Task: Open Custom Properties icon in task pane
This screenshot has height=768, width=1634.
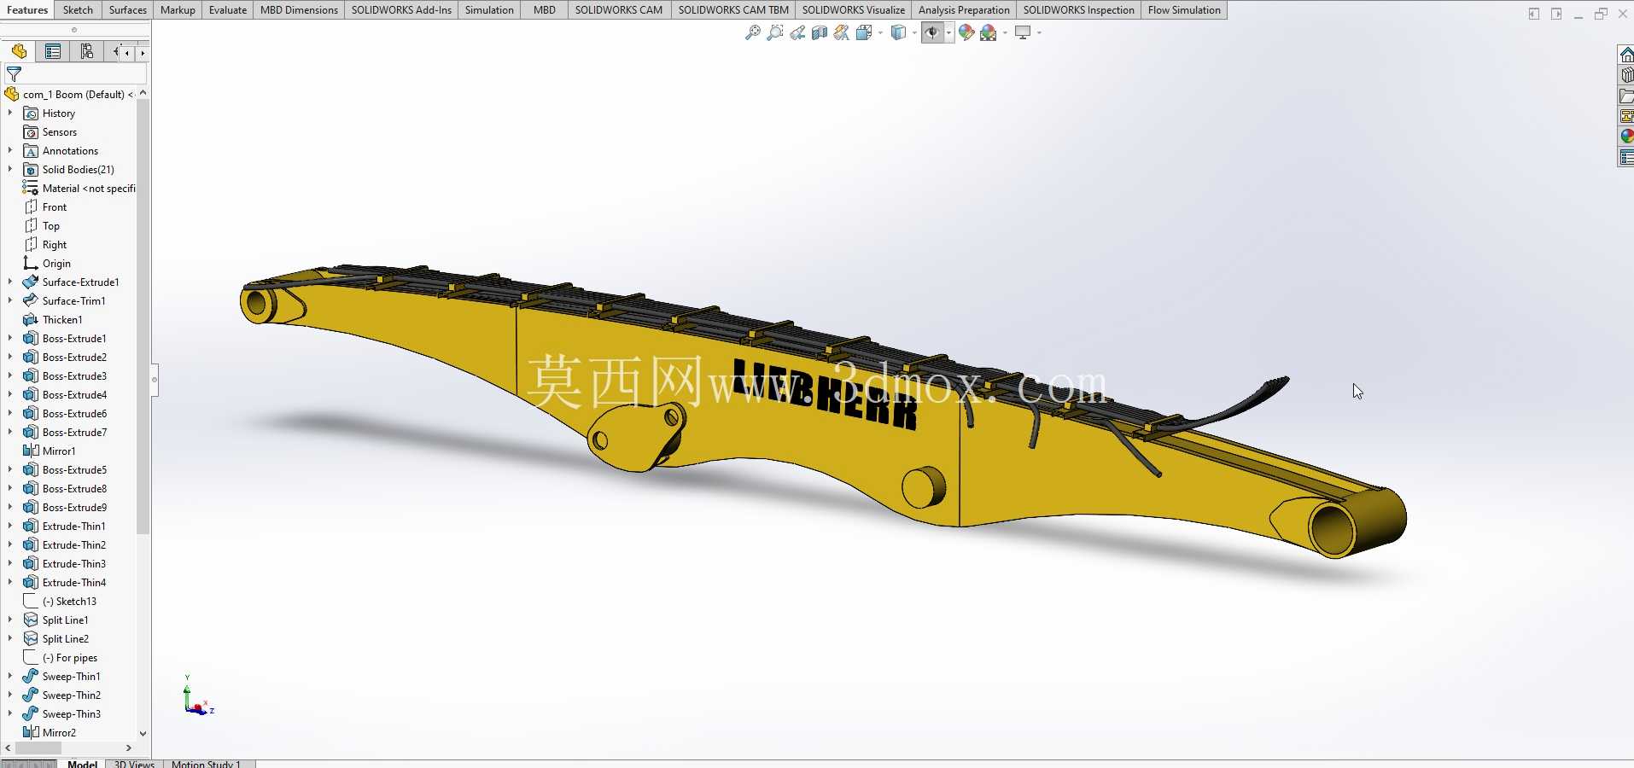Action: (1626, 157)
